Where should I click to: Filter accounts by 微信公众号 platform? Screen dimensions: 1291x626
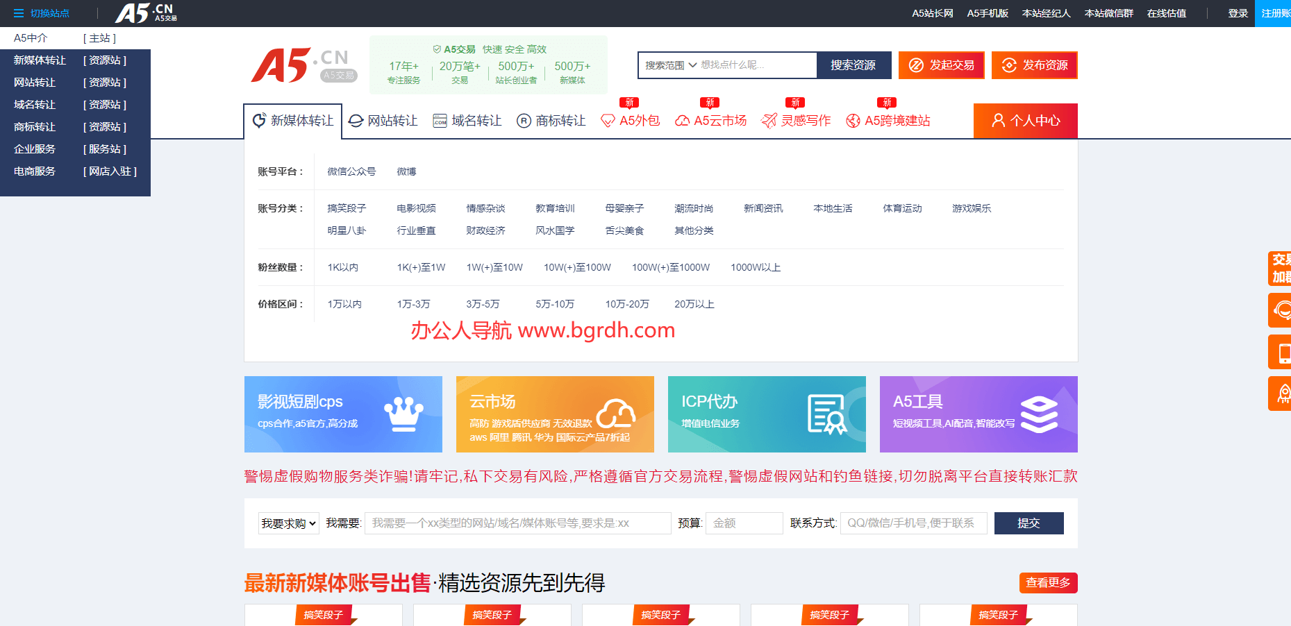351,171
